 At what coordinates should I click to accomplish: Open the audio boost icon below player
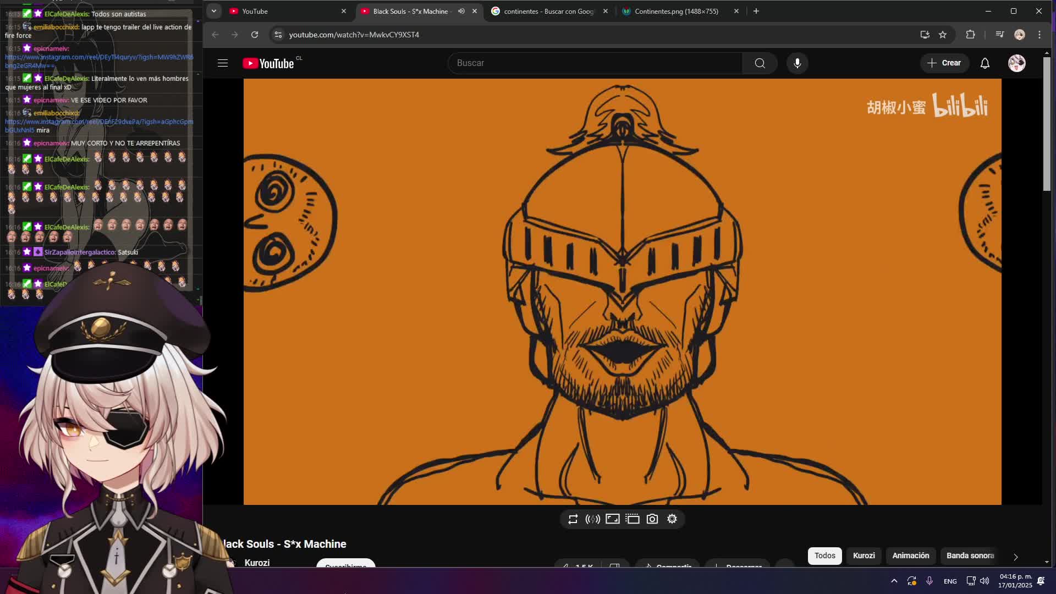[592, 519]
